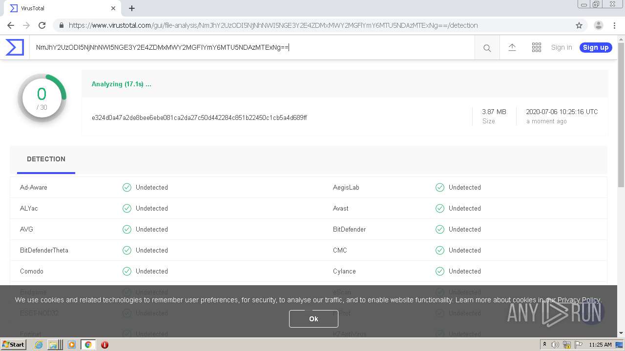Viewport: 625px width, 351px height.
Task: Reload the page
Action: [x=42, y=25]
